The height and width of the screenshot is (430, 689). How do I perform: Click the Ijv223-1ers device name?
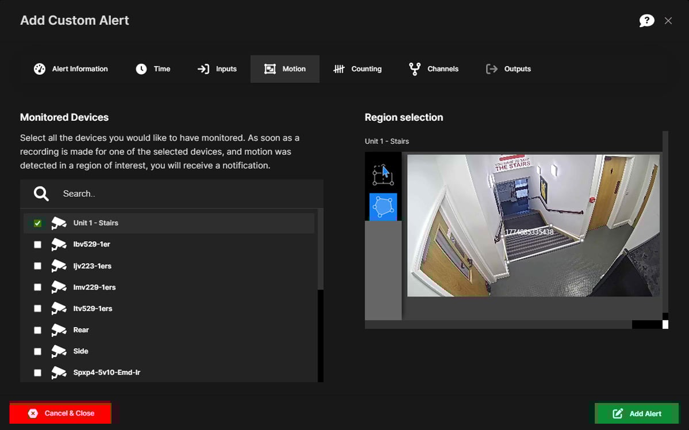(92, 266)
